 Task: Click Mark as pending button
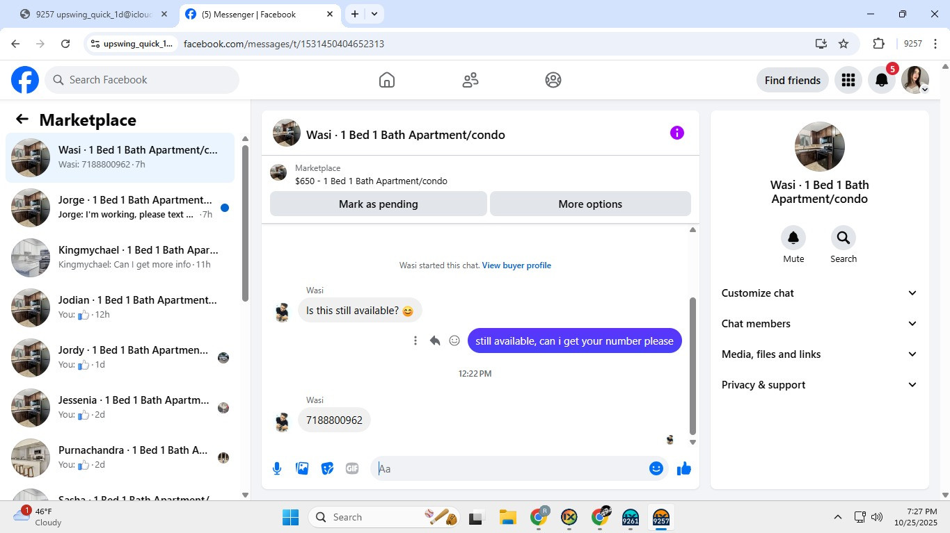coord(379,204)
